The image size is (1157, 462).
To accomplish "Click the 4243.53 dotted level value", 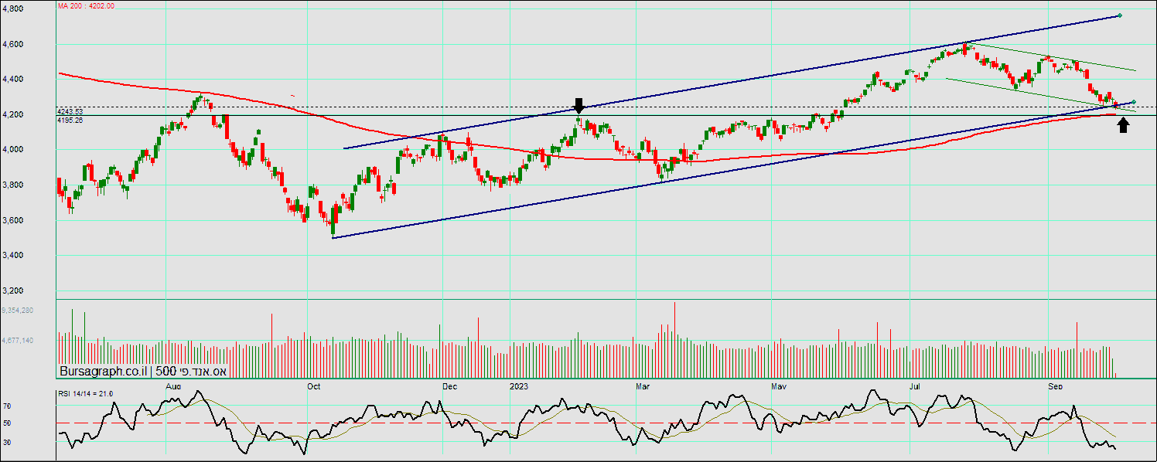I will [x=70, y=112].
